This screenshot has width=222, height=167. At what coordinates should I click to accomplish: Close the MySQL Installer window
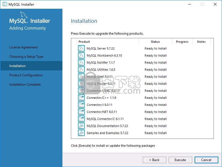[215, 4]
